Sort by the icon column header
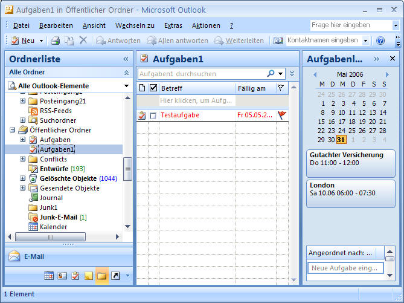The width and height of the screenshot is (404, 303). (142, 88)
